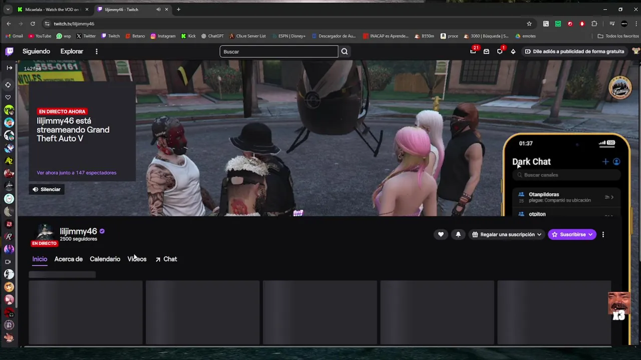The height and width of the screenshot is (360, 641).
Task: Open the ChatGPT bookmark
Action: tap(212, 36)
